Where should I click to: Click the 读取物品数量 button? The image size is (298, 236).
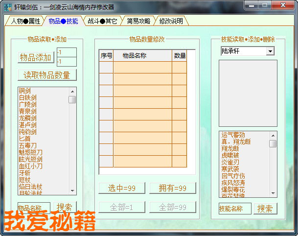point(47,75)
